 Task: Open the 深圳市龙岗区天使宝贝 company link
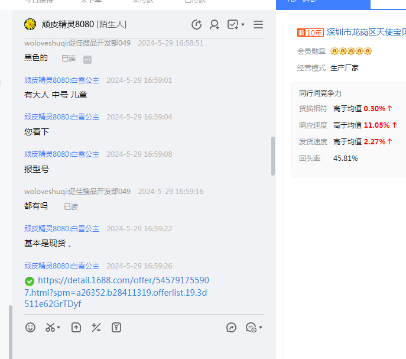tap(366, 33)
